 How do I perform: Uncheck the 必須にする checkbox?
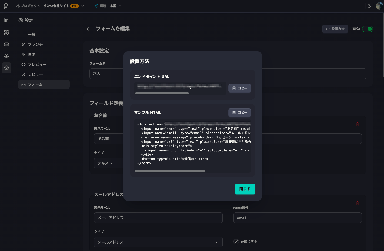(x=236, y=242)
